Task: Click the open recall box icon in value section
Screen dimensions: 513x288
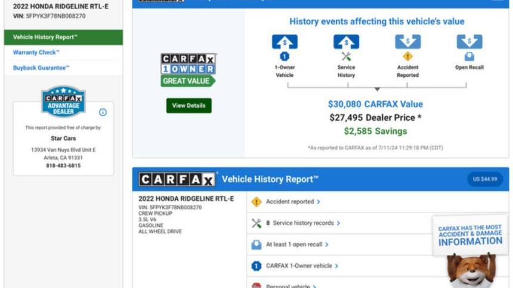Action: (469, 57)
